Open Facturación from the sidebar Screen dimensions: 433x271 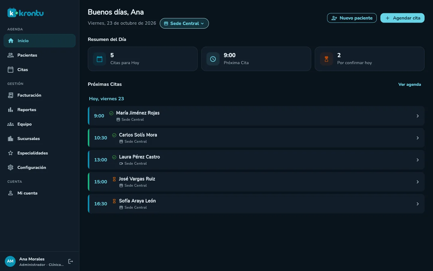click(x=39, y=95)
